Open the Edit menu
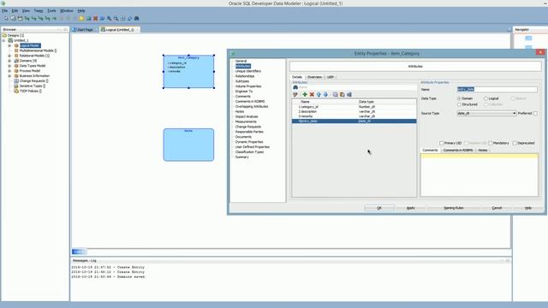This screenshot has height=308, width=548. [x=15, y=11]
